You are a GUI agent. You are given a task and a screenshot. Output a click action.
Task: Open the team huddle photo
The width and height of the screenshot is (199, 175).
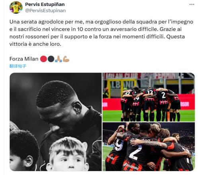pos(148,97)
